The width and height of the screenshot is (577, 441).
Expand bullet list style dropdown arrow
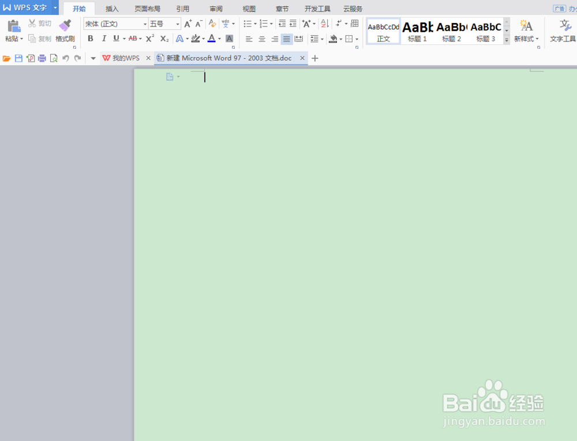coord(256,24)
